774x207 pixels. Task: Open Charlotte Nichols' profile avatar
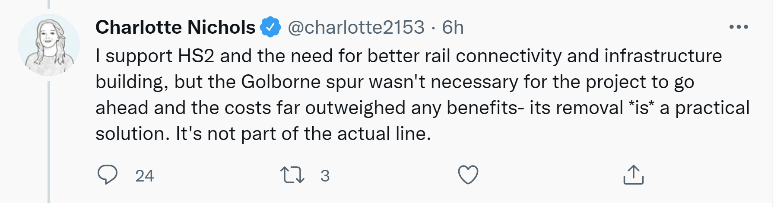49,45
